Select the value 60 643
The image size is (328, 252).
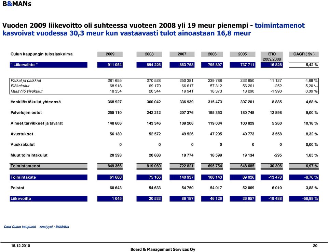click(x=116, y=188)
